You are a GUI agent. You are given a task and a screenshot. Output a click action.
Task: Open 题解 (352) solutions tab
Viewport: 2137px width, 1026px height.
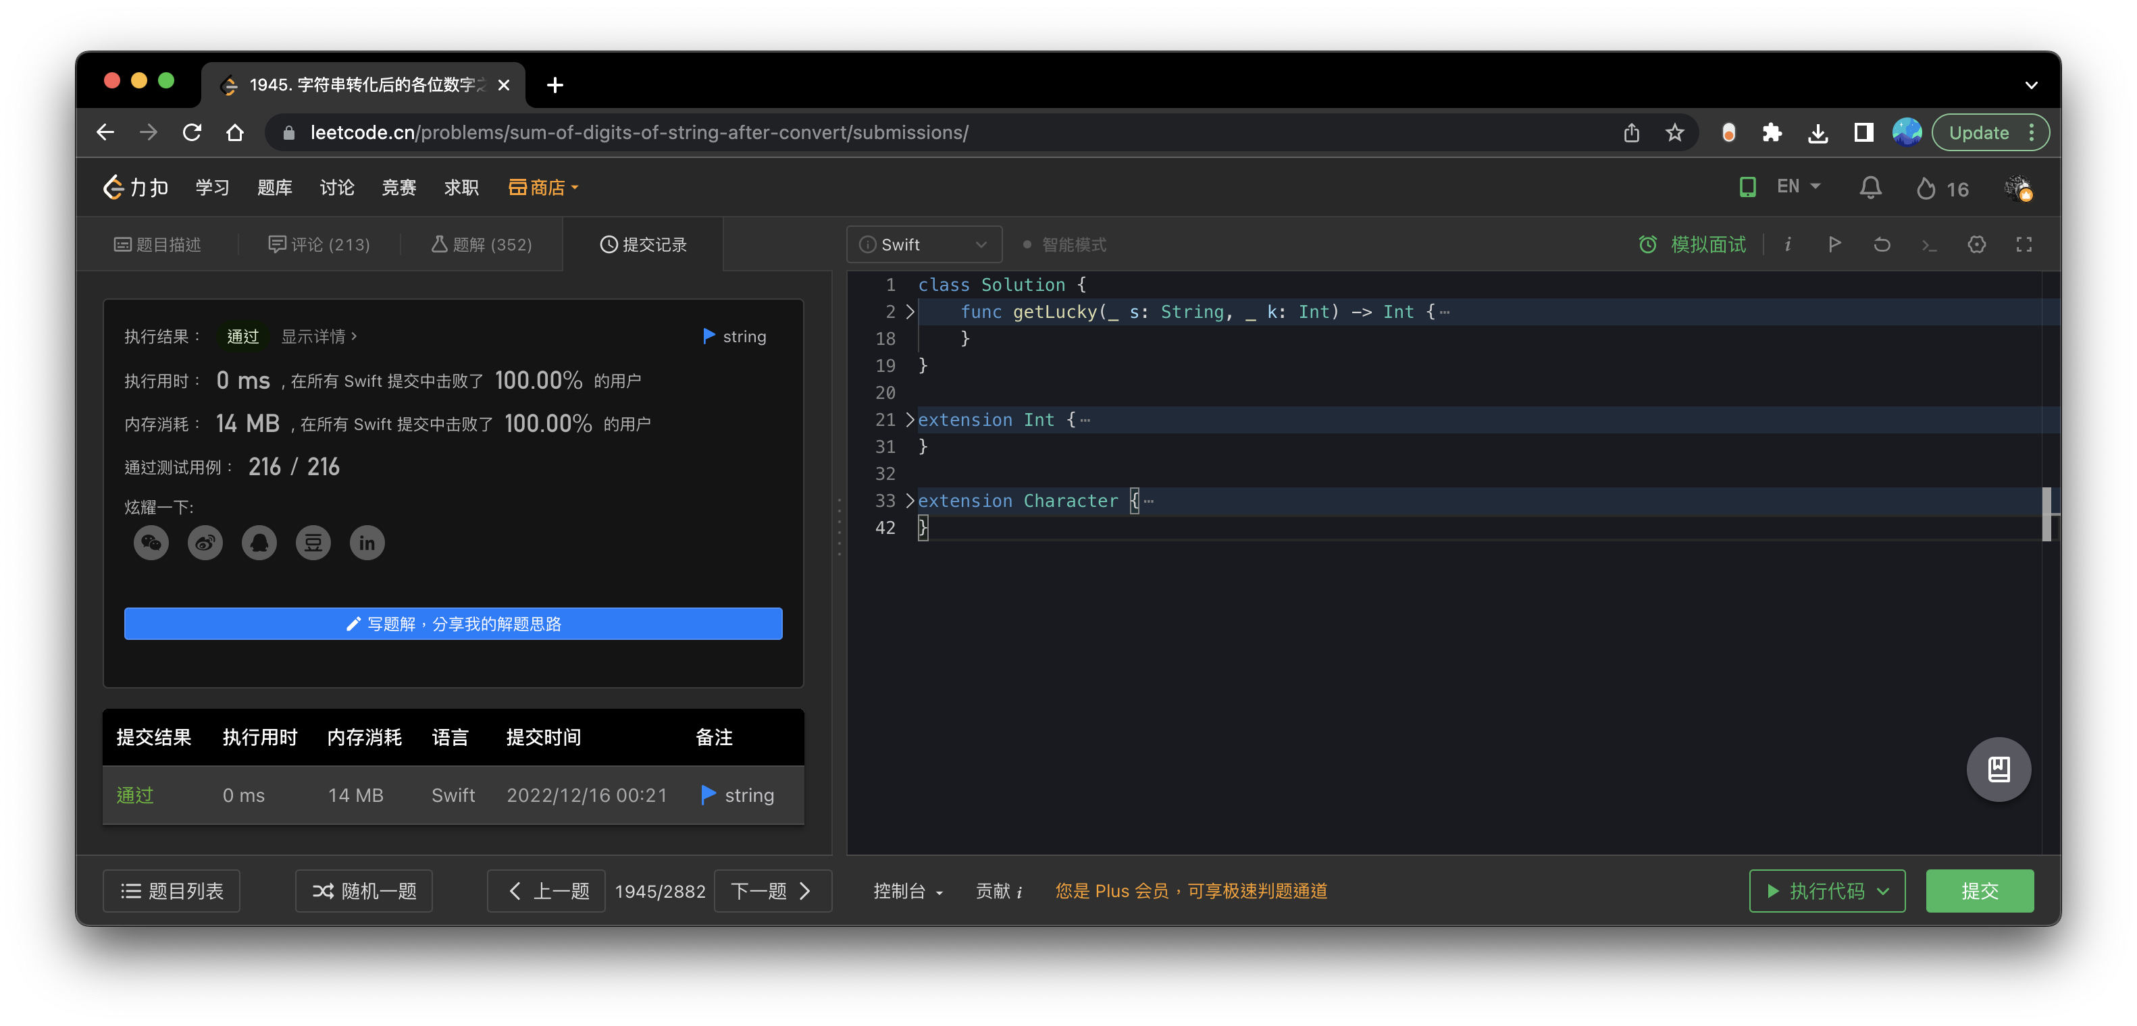(482, 244)
